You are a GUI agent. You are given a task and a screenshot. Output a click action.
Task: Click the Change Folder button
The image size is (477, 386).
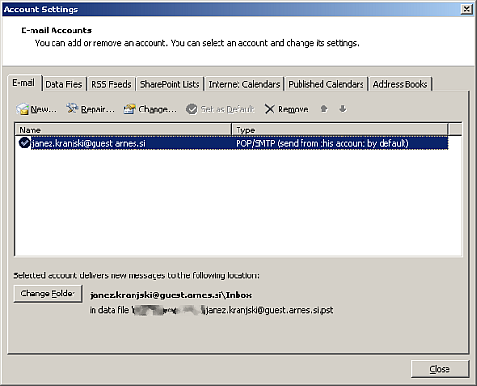coord(48,294)
